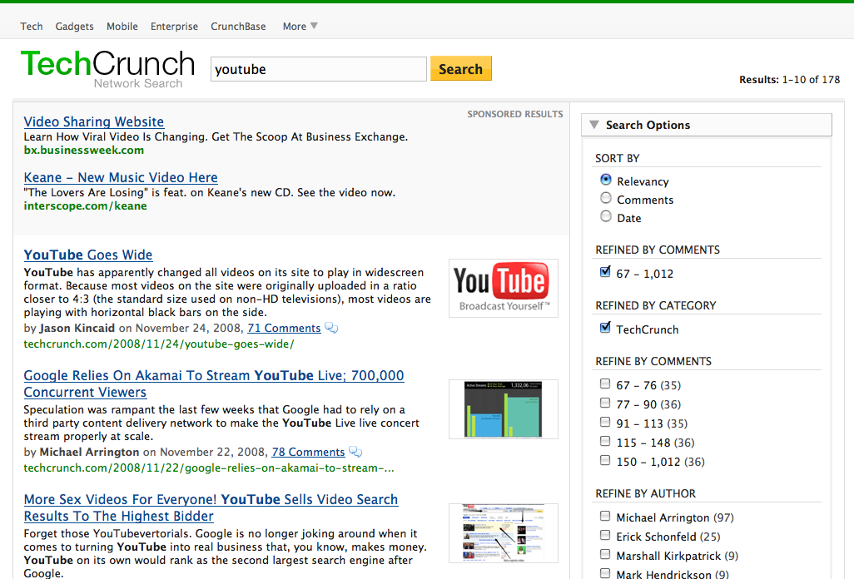Uncheck the 67 – 1,012 comments filter

click(605, 273)
